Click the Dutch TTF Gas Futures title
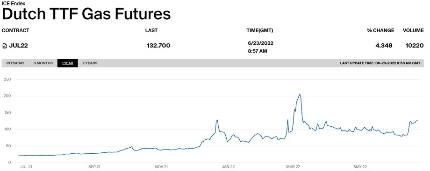Image resolution: width=430 pixels, height=171 pixels. tap(86, 14)
